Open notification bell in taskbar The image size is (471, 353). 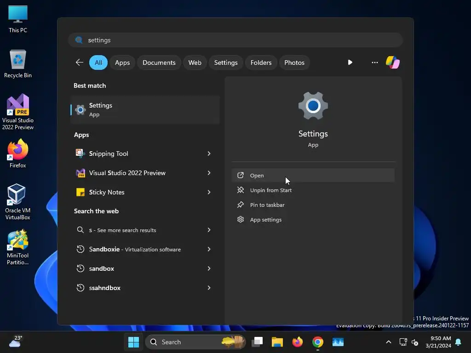tap(459, 342)
